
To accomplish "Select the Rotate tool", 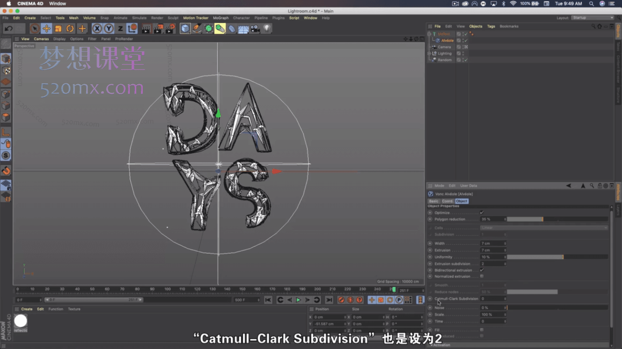I will click(x=70, y=28).
